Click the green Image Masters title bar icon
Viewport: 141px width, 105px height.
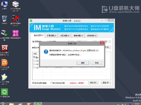(31, 21)
